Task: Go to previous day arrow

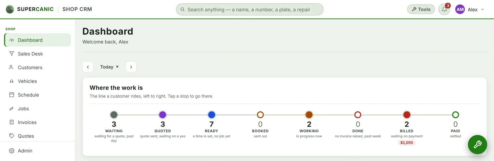Action: 88,67
